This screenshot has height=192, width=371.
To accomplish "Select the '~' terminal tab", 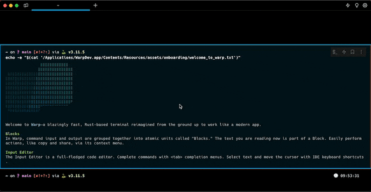I will (x=61, y=6).
